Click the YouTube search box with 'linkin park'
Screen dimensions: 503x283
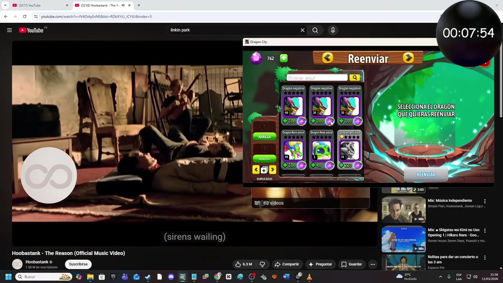tap(234, 30)
